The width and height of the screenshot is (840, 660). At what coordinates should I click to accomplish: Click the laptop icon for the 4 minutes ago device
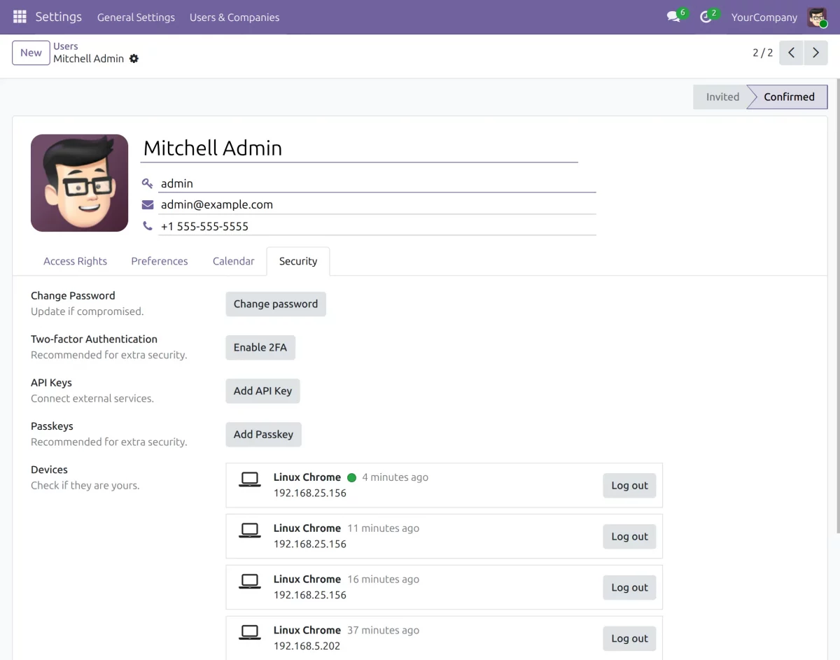pos(250,479)
